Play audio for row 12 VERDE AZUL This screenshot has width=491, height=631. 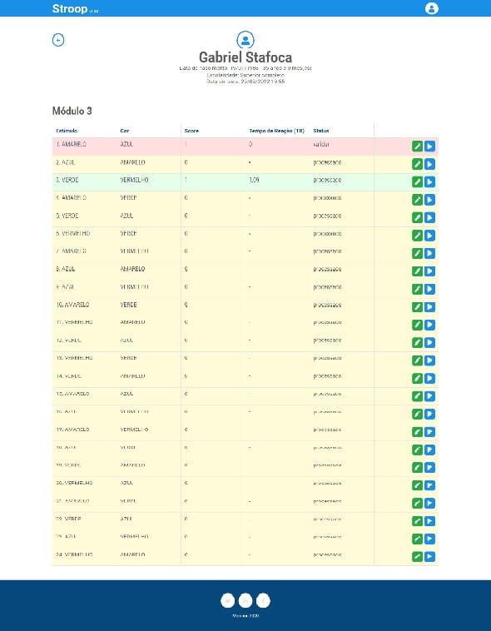pyautogui.click(x=429, y=342)
